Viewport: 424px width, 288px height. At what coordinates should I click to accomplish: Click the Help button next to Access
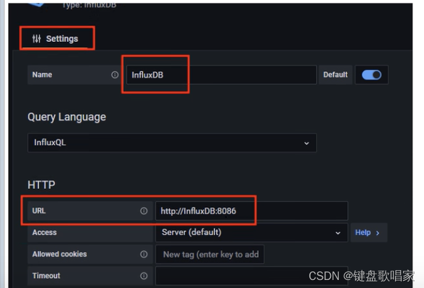click(x=369, y=233)
